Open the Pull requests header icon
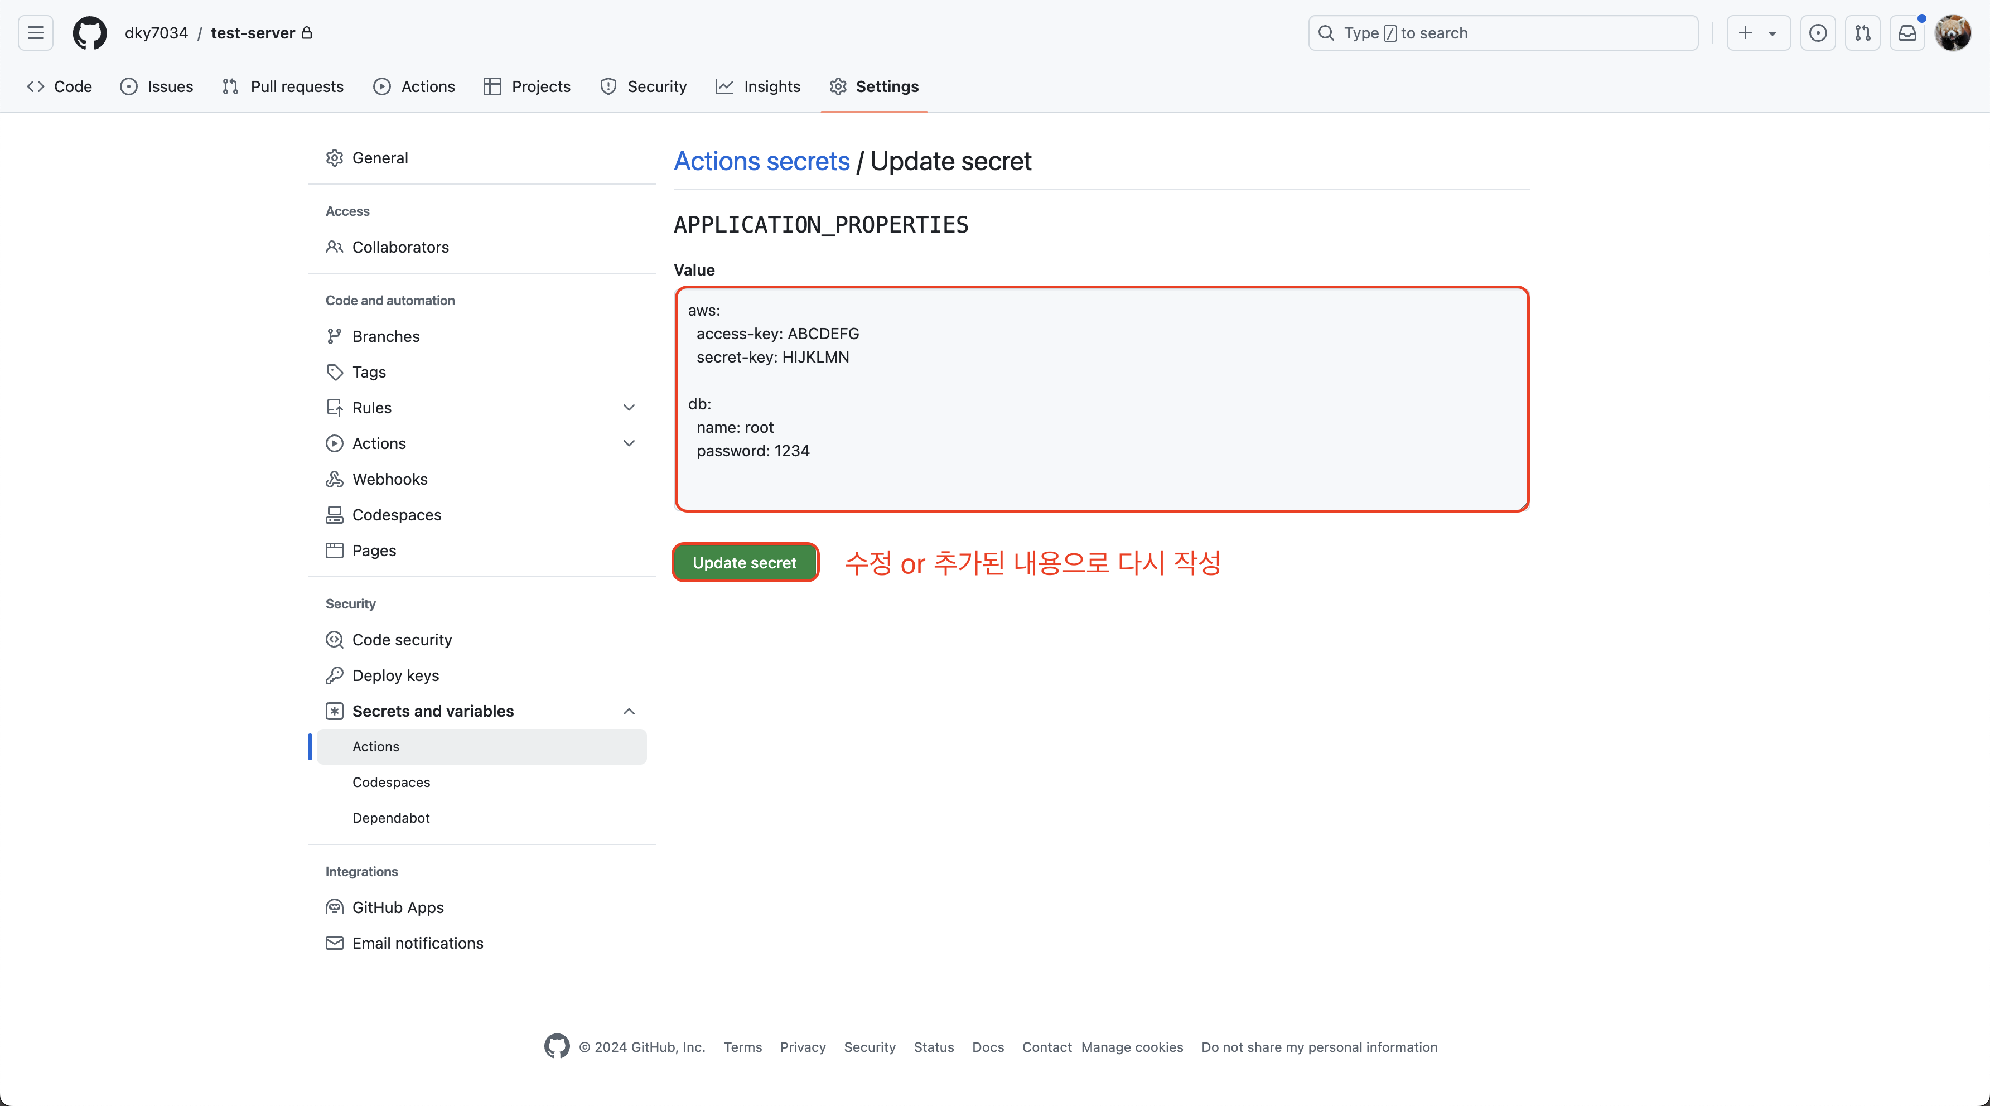Viewport: 1990px width, 1106px height. 1862,32
